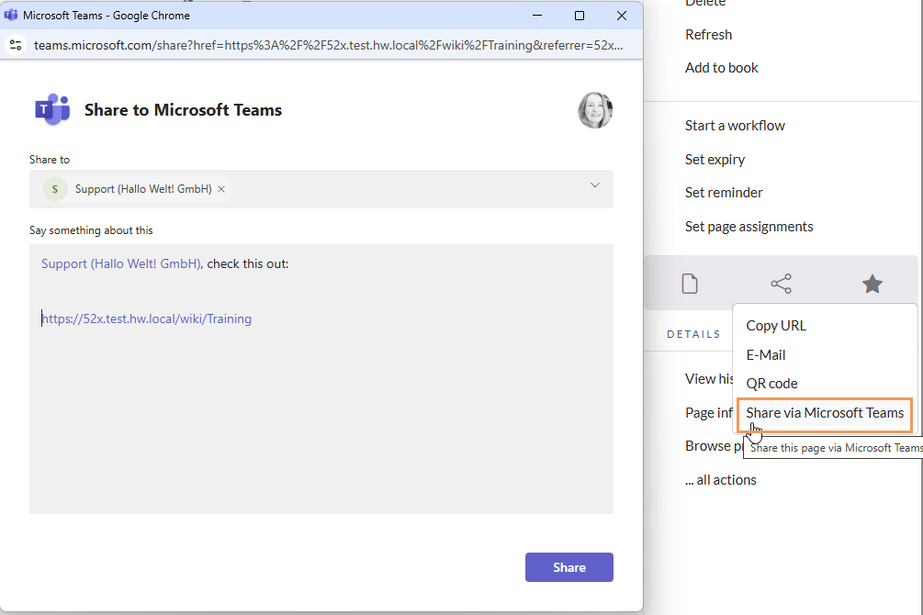The width and height of the screenshot is (923, 615).
Task: Choose Copy URL from share menu
Action: [776, 326]
